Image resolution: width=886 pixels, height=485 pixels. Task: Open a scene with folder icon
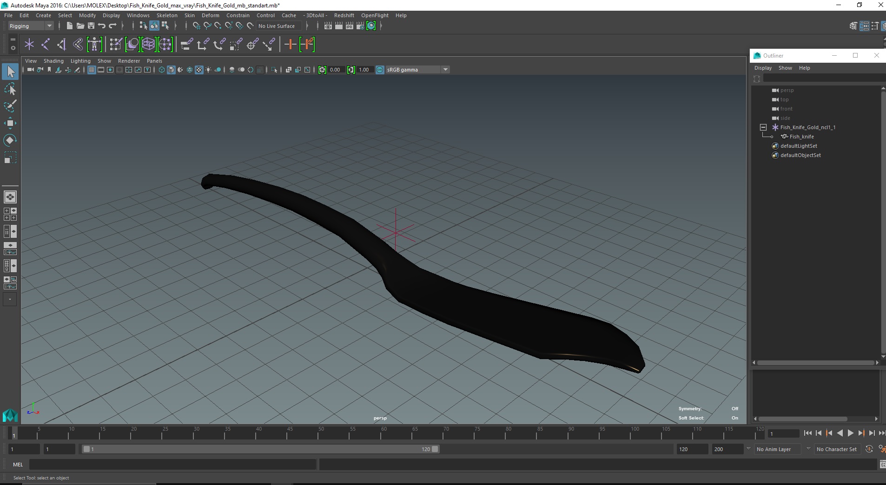[x=80, y=26]
